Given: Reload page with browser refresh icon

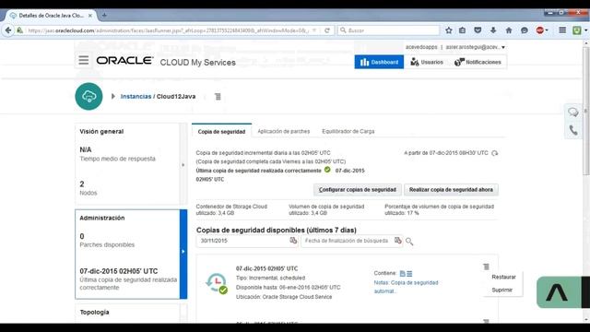Looking at the screenshot, I should point(327,30).
